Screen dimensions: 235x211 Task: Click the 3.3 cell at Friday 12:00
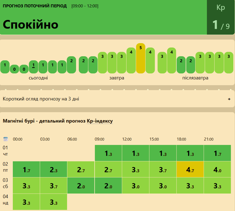136,169
